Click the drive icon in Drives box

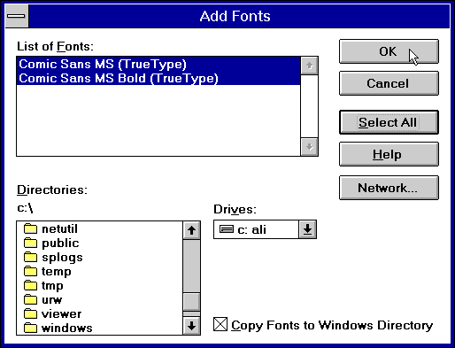[227, 229]
